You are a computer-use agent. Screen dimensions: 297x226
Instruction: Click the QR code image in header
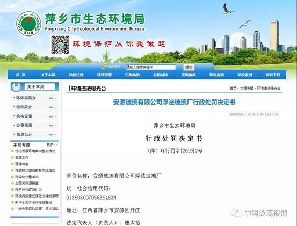60,45
